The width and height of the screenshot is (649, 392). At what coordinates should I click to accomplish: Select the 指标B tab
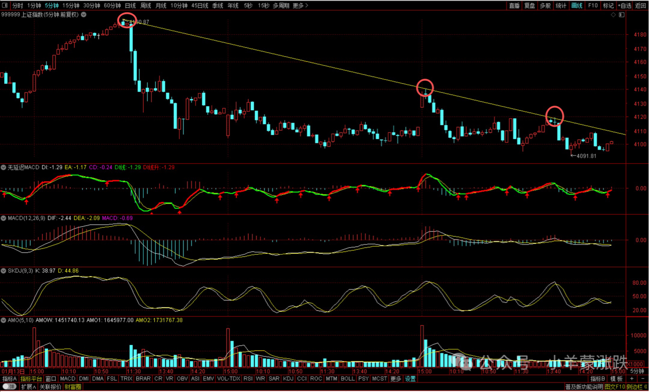(598, 379)
